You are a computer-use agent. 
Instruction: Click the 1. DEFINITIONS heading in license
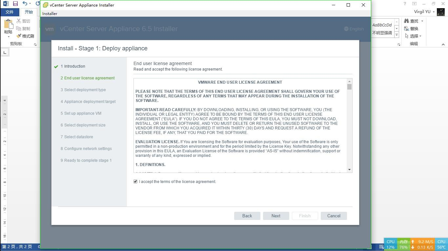coord(150,165)
